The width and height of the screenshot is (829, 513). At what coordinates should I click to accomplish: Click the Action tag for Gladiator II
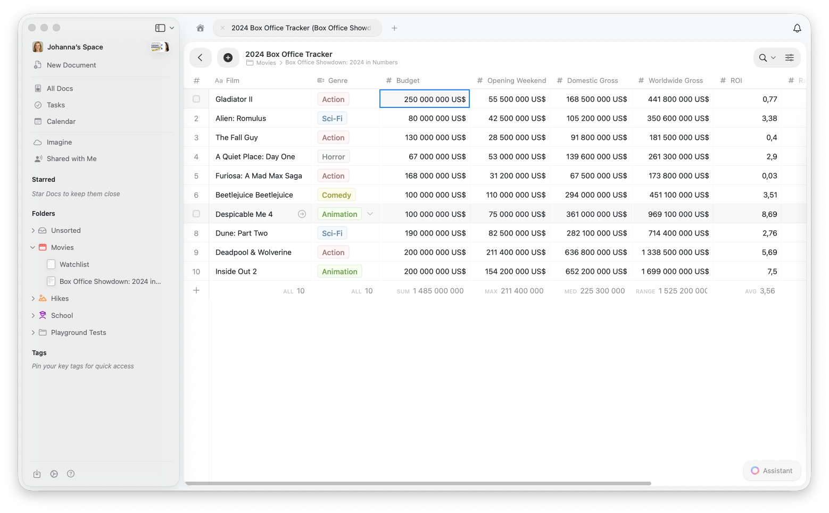point(333,99)
